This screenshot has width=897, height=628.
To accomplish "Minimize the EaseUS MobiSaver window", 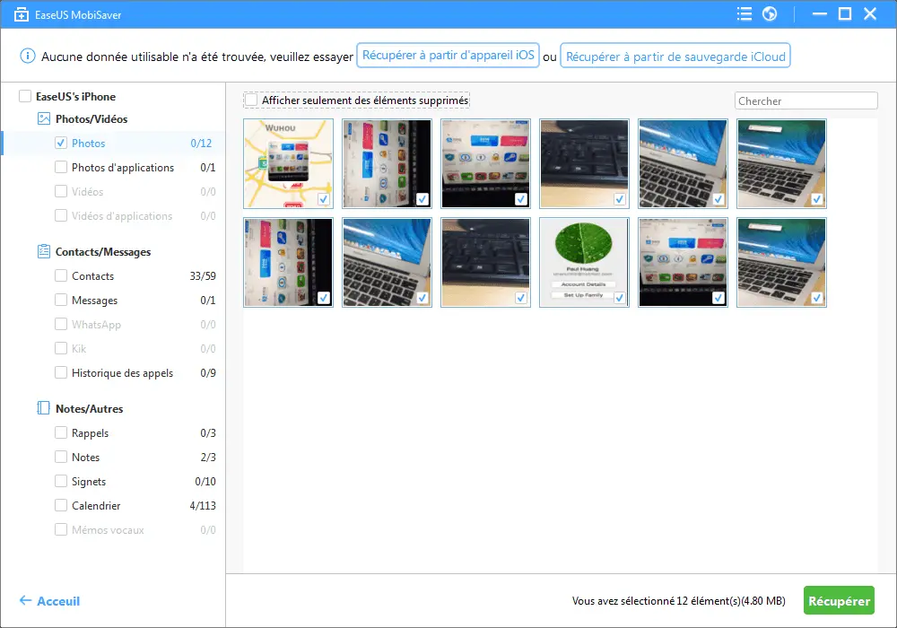I will coord(819,13).
